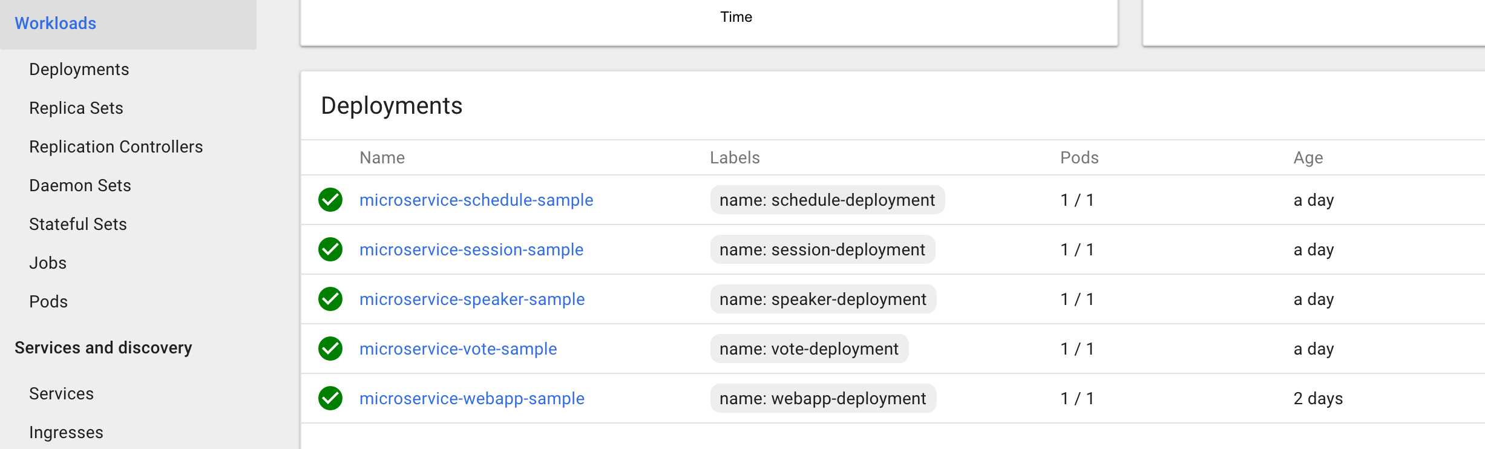Viewport: 1485px width, 449px height.
Task: Select Workloads in the sidebar
Action: (55, 23)
